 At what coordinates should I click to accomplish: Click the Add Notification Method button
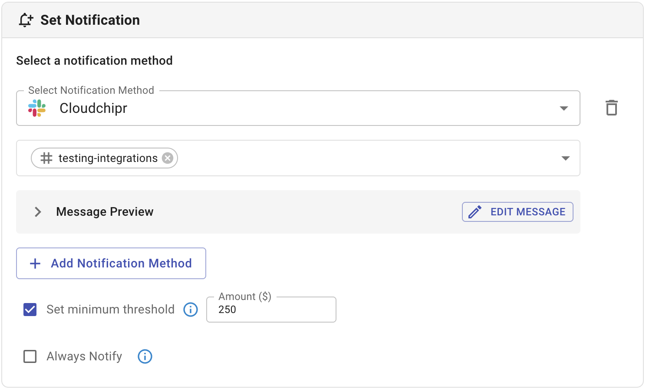(111, 264)
